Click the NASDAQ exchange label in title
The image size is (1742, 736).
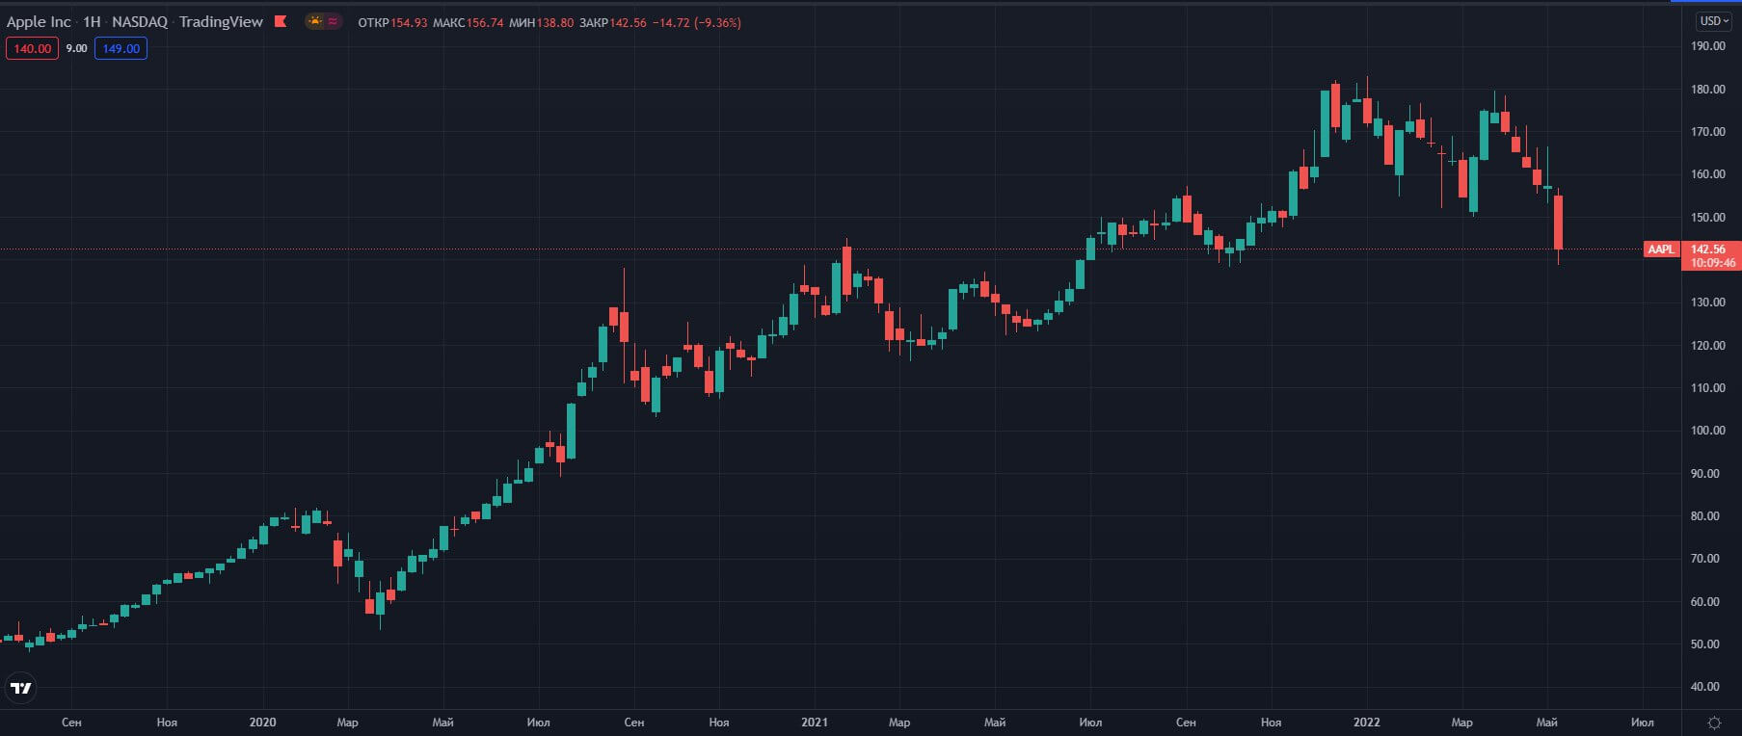point(140,21)
